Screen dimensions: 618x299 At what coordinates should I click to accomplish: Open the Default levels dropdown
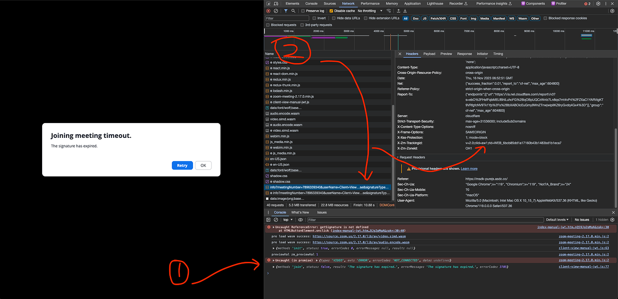click(557, 219)
